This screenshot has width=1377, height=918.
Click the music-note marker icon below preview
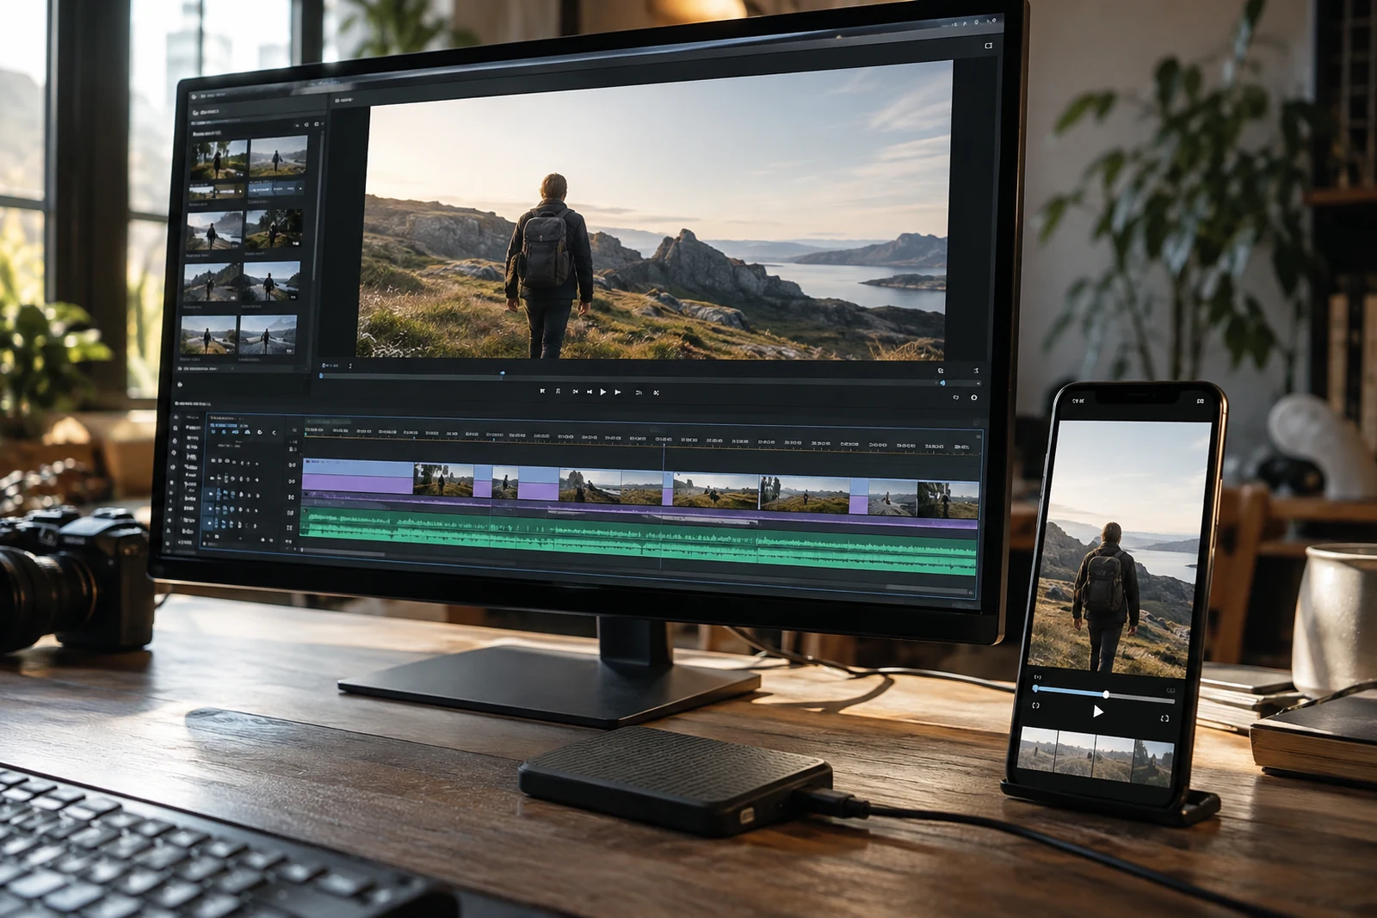[x=558, y=391]
